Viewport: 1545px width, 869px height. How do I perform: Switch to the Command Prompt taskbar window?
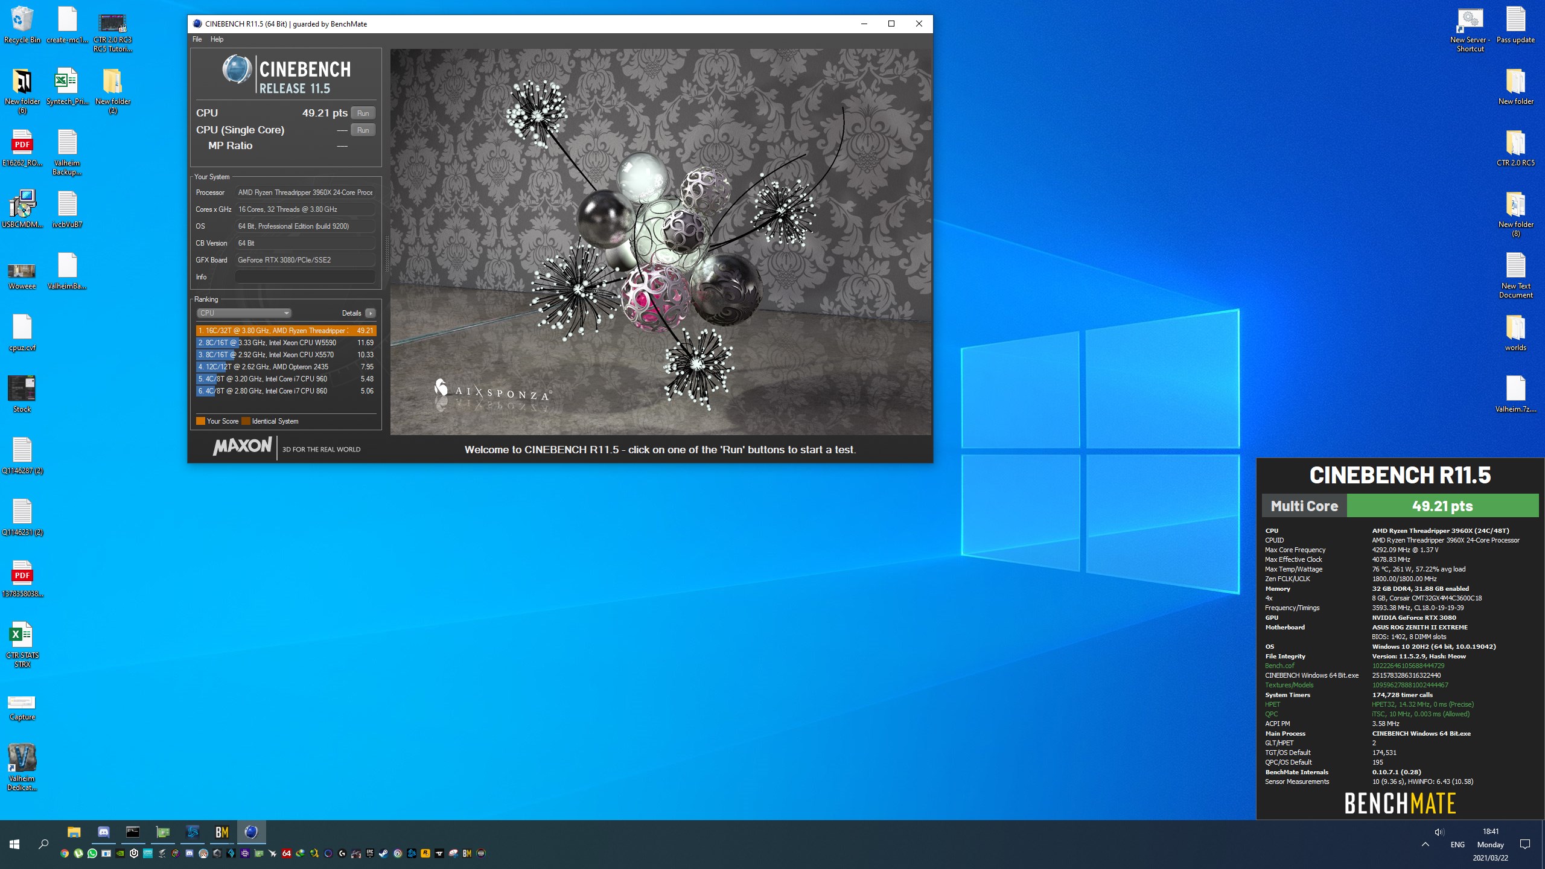133,833
